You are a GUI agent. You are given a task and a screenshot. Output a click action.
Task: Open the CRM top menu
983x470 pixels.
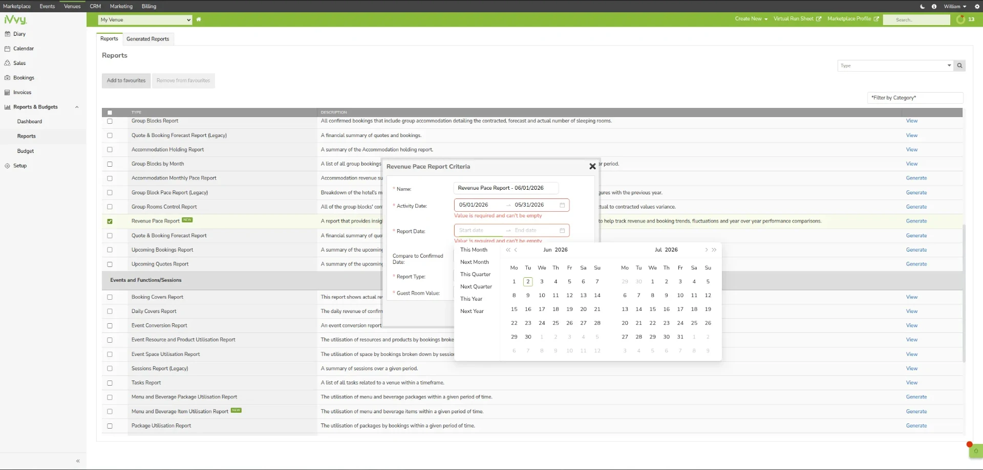[x=95, y=6]
